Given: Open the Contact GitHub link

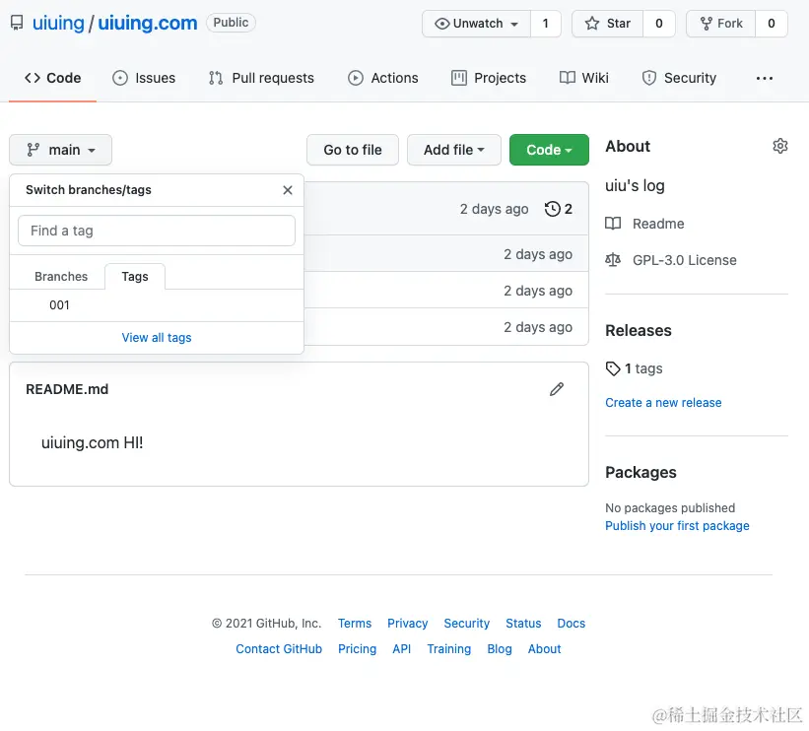Looking at the screenshot, I should 279,649.
